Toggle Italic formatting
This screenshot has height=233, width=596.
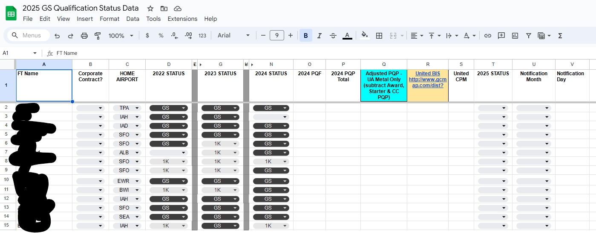tap(320, 36)
